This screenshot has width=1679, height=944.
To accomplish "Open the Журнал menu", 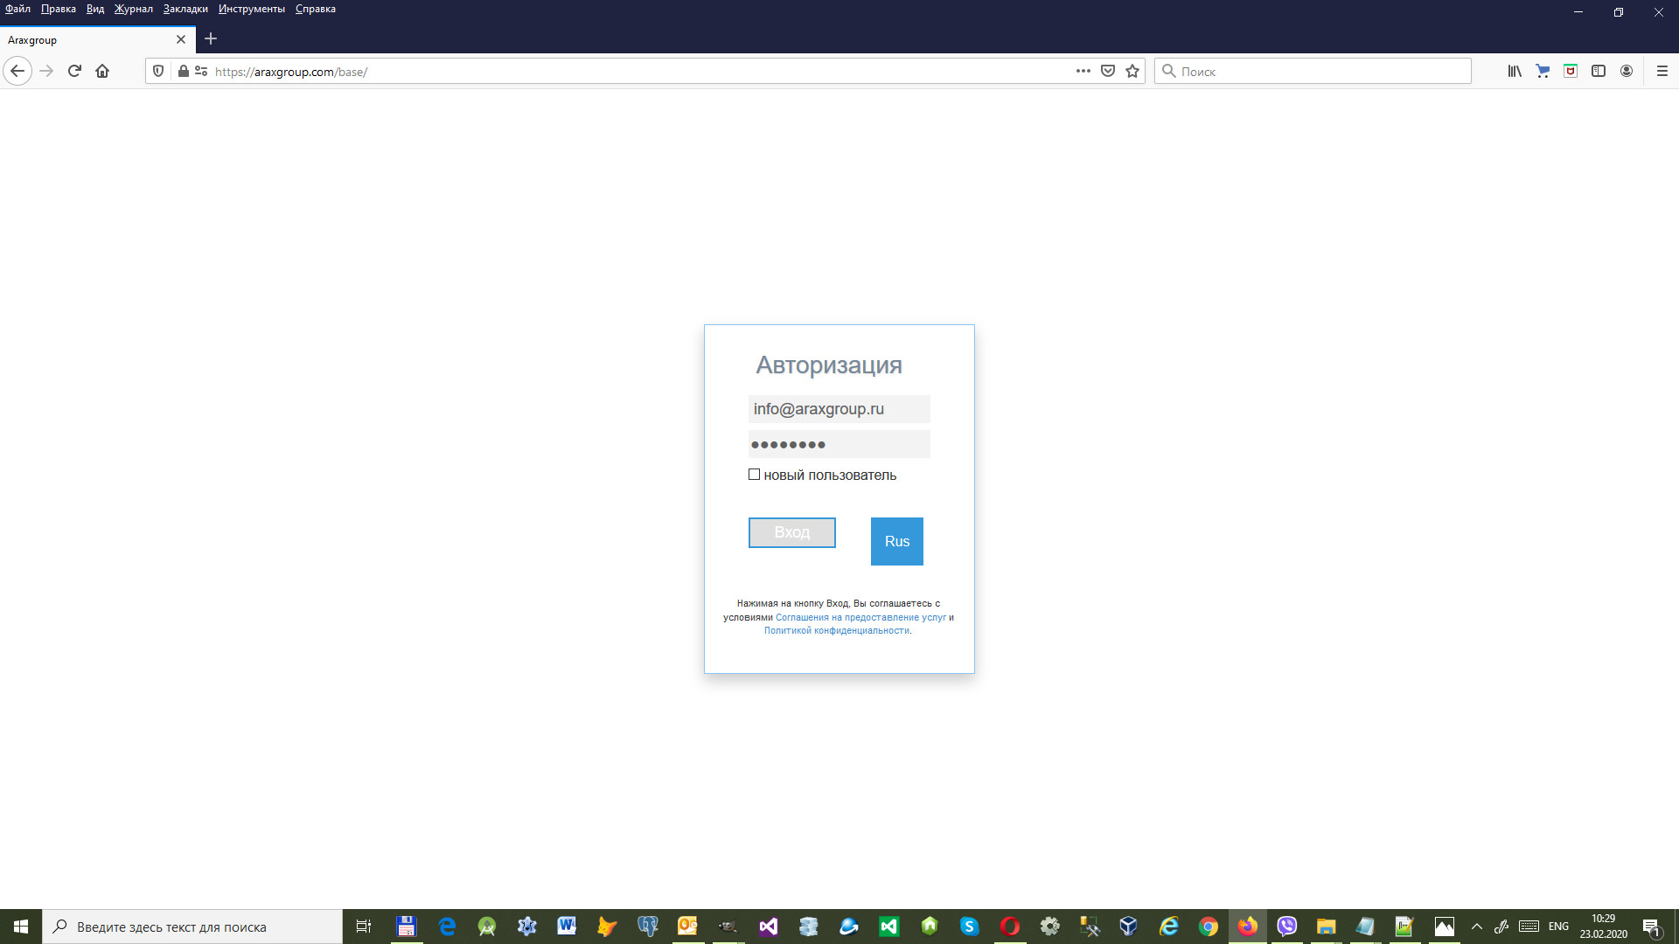I will (x=133, y=9).
